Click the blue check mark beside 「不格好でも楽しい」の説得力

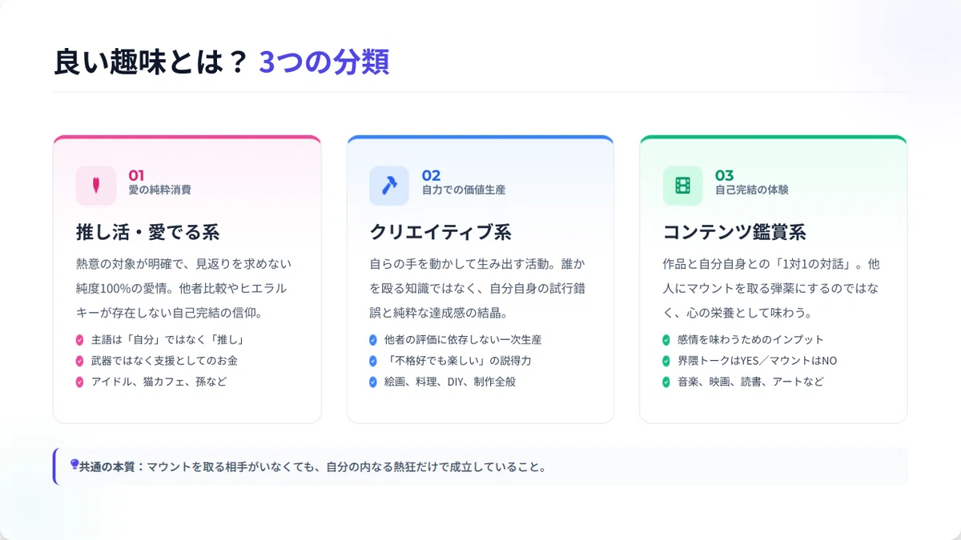point(373,361)
